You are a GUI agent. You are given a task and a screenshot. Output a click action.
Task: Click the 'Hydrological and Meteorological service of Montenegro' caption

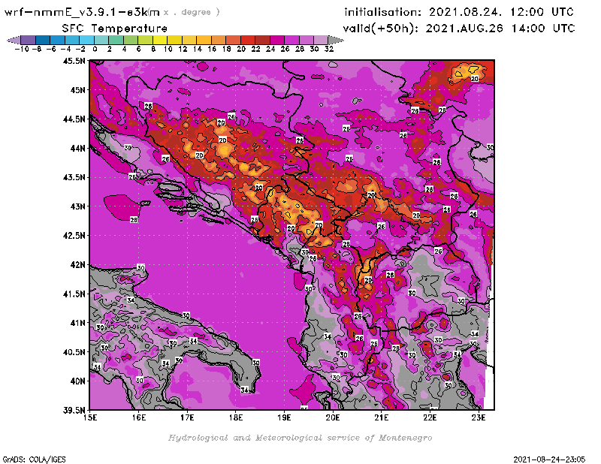[300, 438]
